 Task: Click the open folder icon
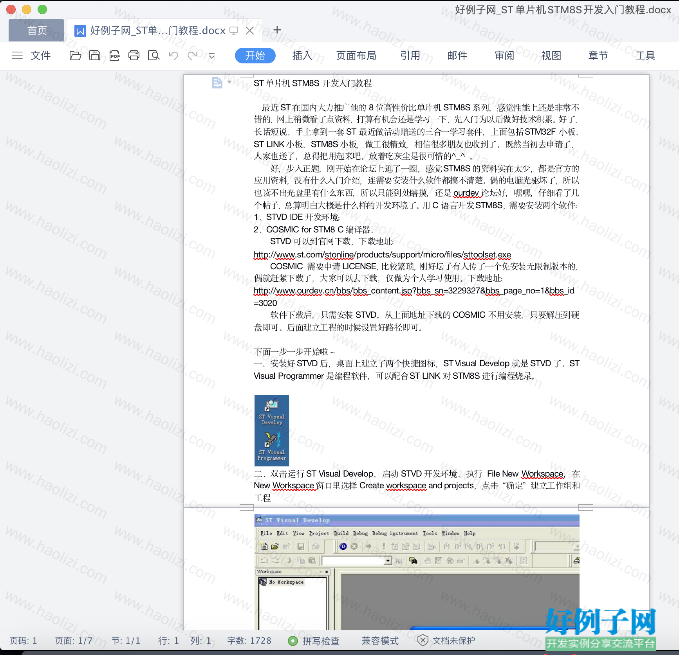coord(75,55)
